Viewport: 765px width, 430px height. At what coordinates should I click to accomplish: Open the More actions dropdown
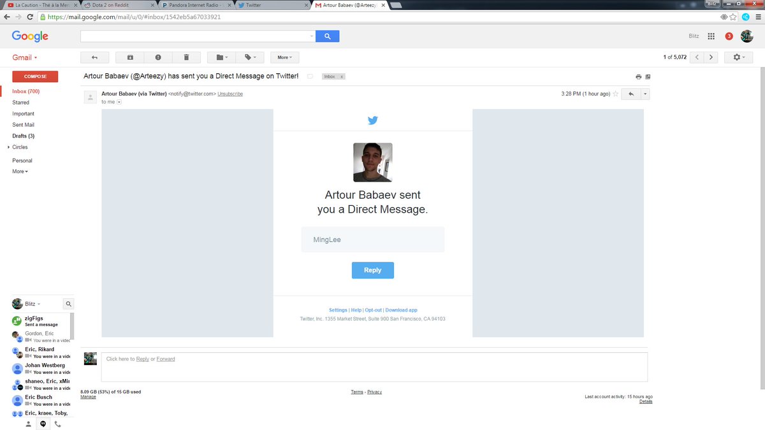285,57
